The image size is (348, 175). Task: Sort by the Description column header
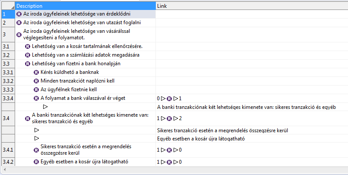tap(85, 6)
